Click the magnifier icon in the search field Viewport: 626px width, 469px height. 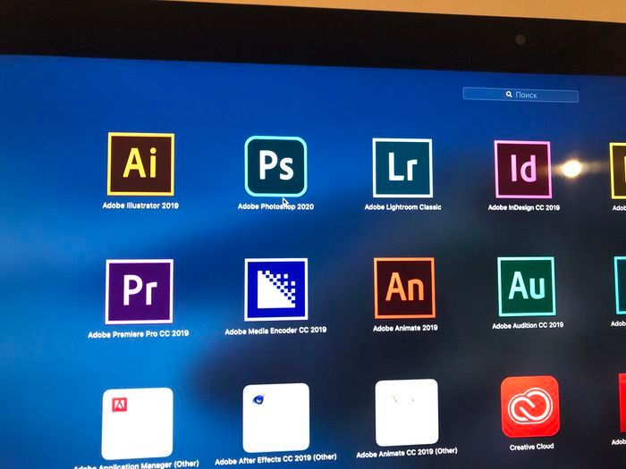click(x=509, y=94)
